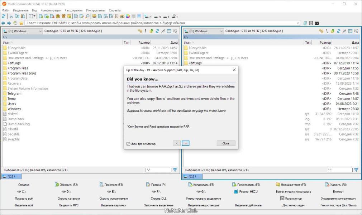362x215 pixels.
Task: Select the Program Files (x86) folder in left panel
Action: tap(22, 73)
